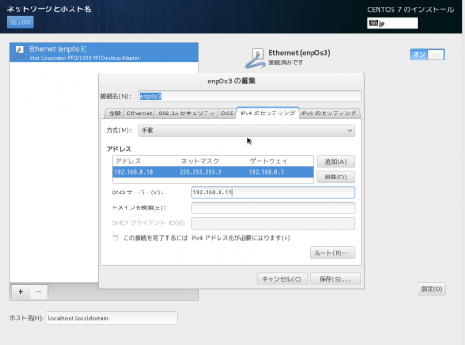This screenshot has height=345, width=465.
Task: Check the require IPv4 addressing checkbox
Action: (115, 238)
